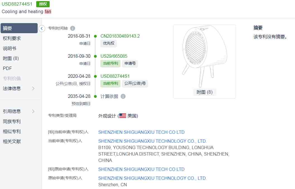This screenshot has width=295, height=189.
Task: Click the estimated expiry date 2035-04-28
Action: (x=79, y=96)
